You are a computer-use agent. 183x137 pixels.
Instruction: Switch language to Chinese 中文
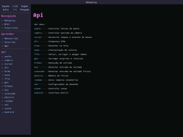[15, 10]
